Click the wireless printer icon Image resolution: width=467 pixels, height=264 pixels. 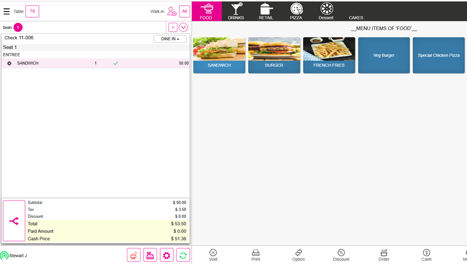[134, 255]
